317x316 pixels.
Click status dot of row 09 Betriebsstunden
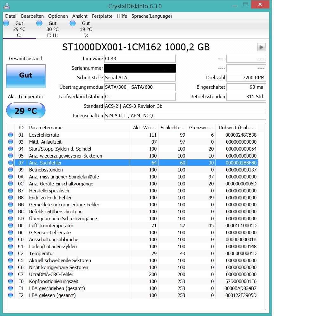[x=10, y=170]
